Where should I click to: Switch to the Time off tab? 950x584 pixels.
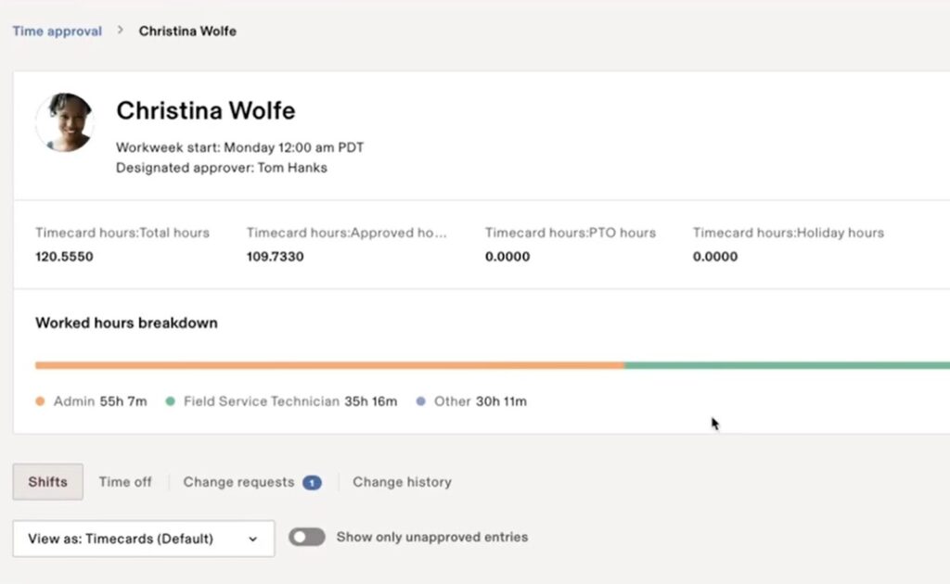click(125, 482)
